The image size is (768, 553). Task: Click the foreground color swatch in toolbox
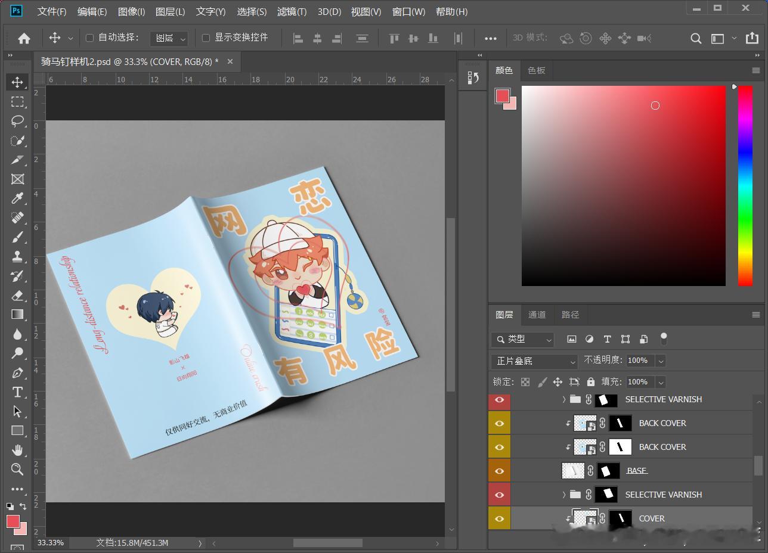pos(13,521)
